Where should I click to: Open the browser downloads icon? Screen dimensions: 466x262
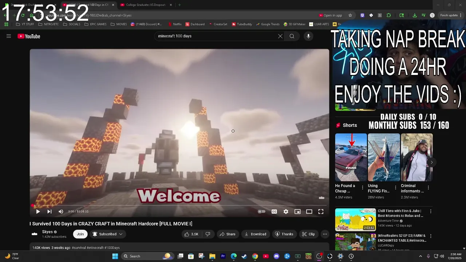coord(415,15)
